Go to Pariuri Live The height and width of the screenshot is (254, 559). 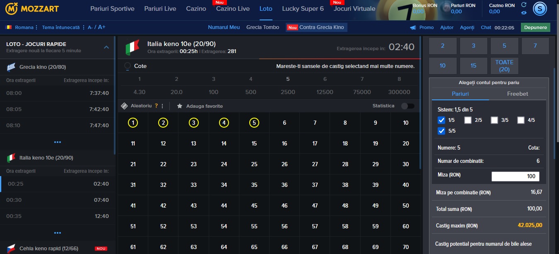tap(160, 9)
